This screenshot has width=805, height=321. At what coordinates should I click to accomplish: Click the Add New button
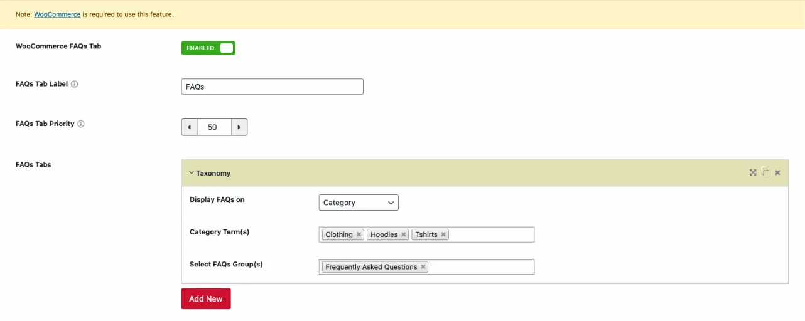(x=206, y=299)
